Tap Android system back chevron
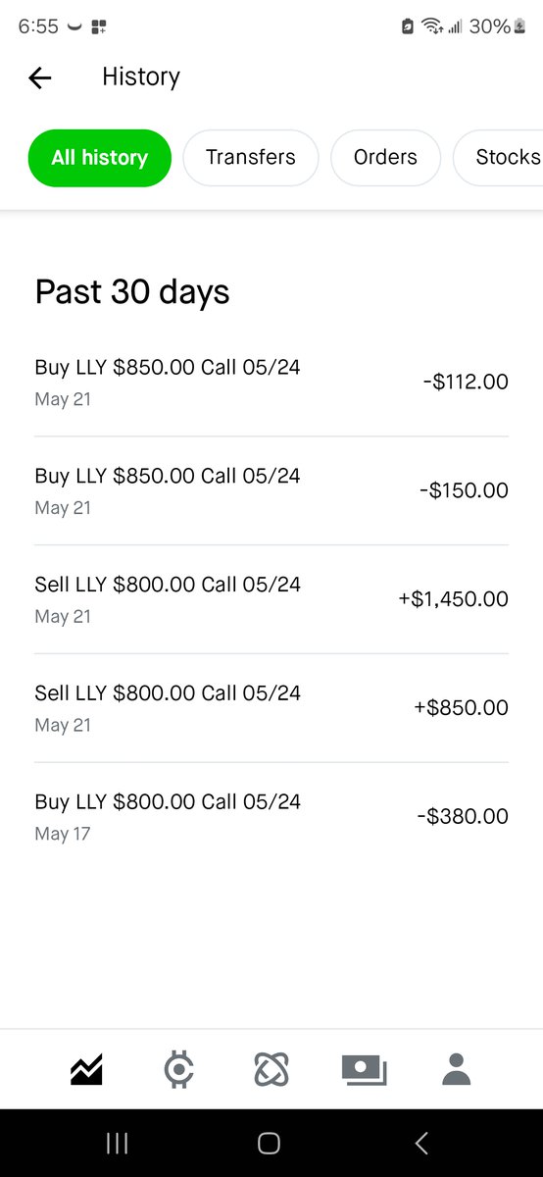543x1177 pixels. 421,1143
